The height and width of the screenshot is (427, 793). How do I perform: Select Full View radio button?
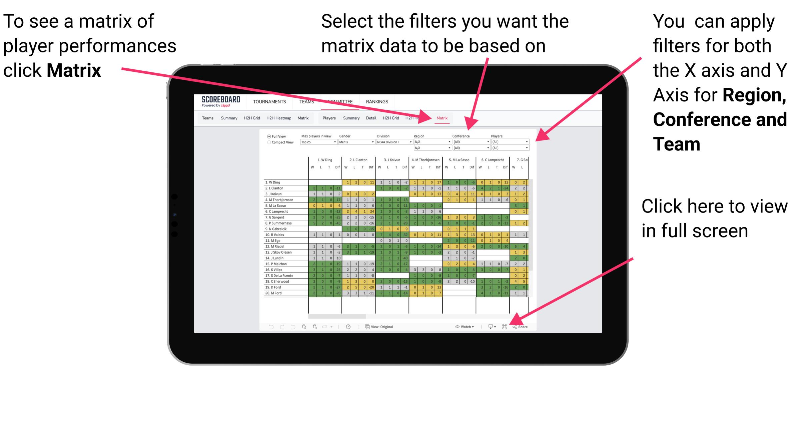268,138
